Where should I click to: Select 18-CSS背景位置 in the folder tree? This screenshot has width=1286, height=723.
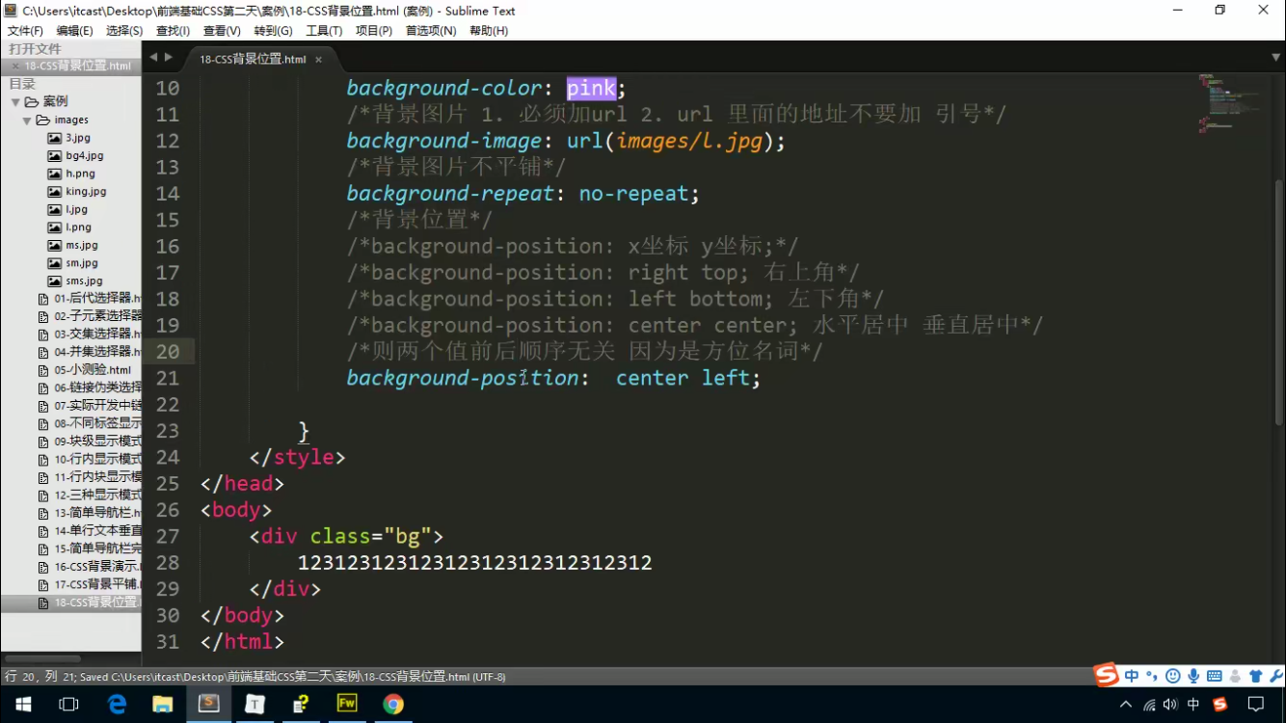click(95, 602)
